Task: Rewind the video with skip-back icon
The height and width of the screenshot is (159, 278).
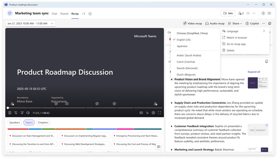Action: [x=16, y=113]
